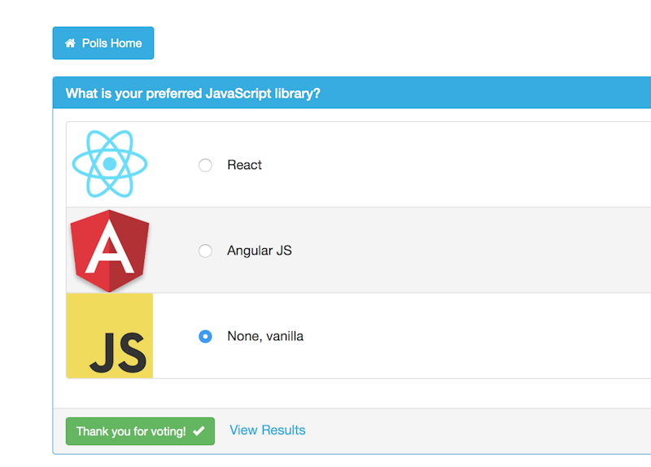Click the center dot of React logo
Image resolution: width=651 pixels, height=467 pixels.
pyautogui.click(x=110, y=164)
